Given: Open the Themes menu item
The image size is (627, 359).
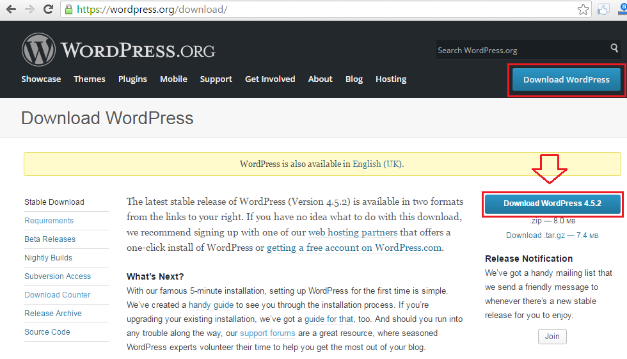Looking at the screenshot, I should point(90,79).
